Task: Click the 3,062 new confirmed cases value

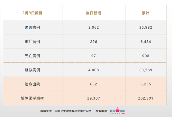Action: click(93, 27)
